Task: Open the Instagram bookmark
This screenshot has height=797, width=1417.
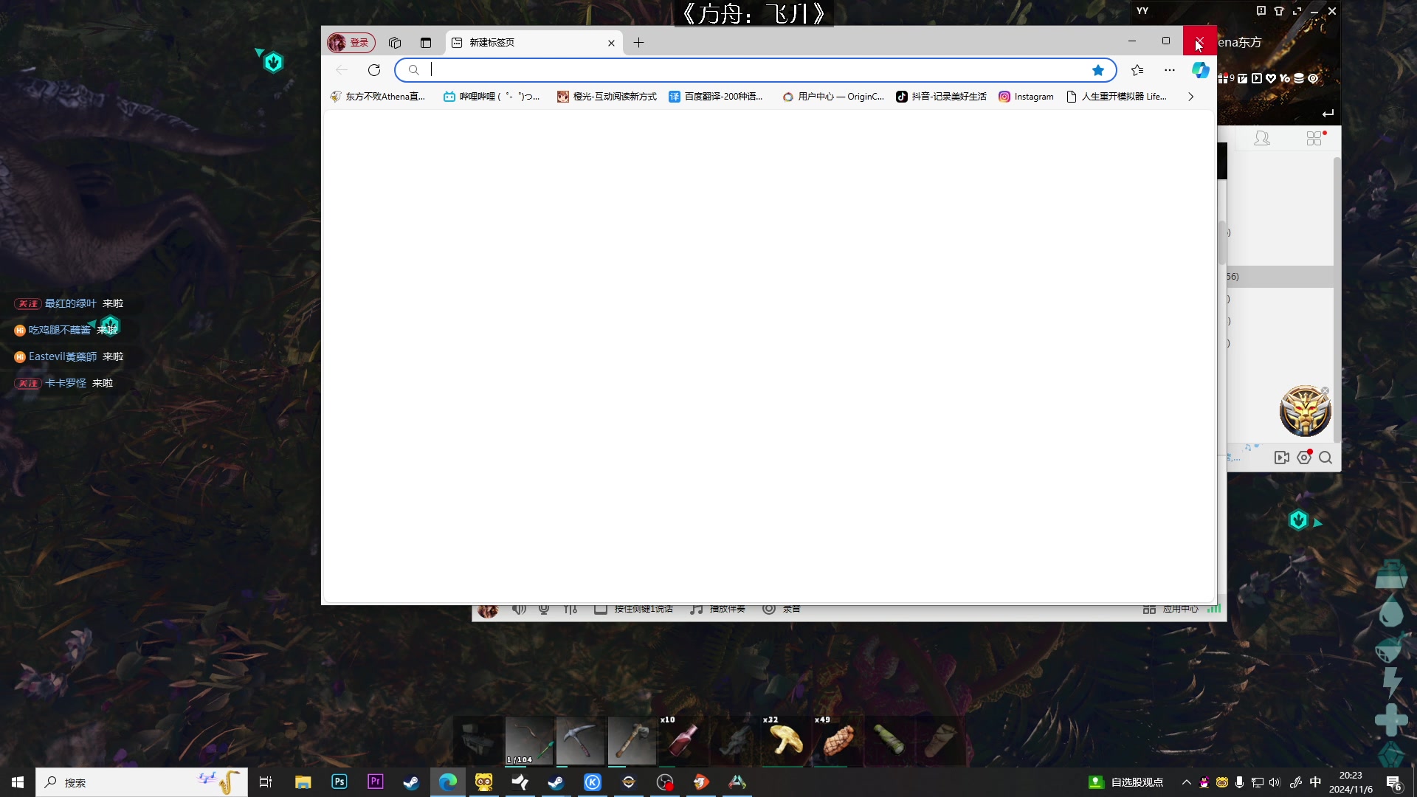Action: pos(1026,97)
